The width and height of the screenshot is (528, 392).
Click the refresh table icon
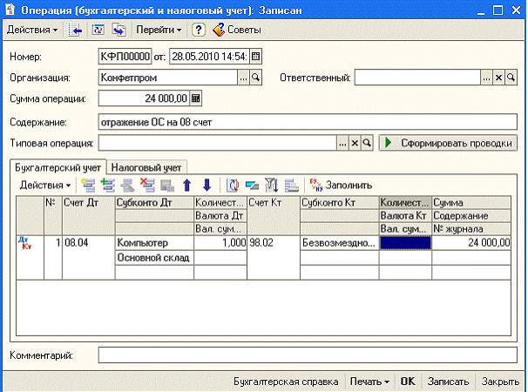(x=233, y=186)
